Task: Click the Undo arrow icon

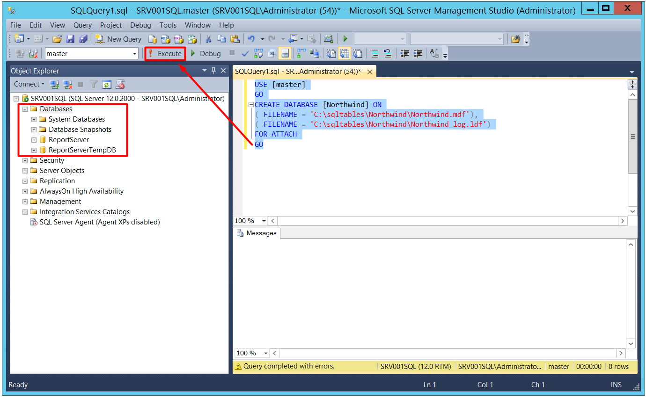Action: [x=251, y=39]
